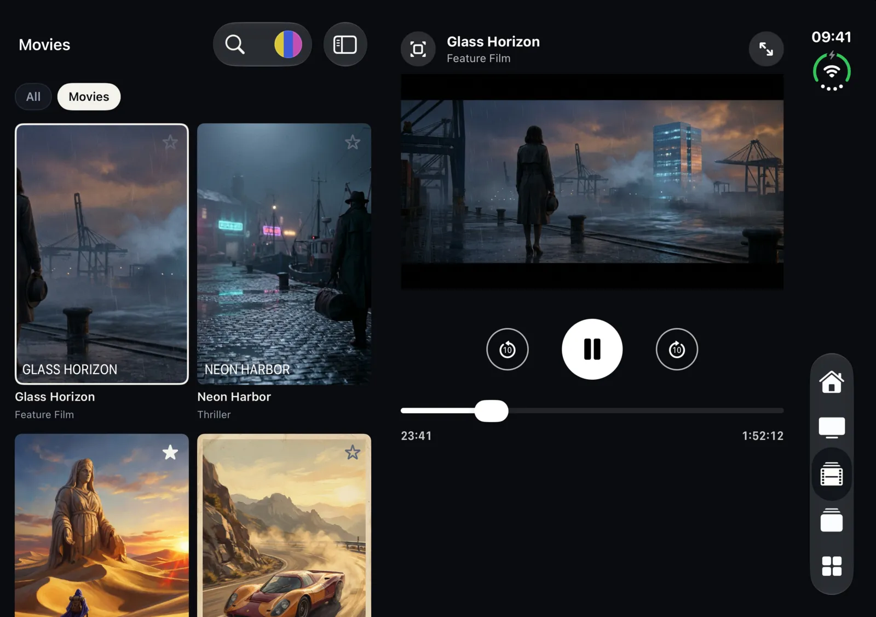Click the 09:41 clock
The image size is (876, 617).
coord(831,37)
